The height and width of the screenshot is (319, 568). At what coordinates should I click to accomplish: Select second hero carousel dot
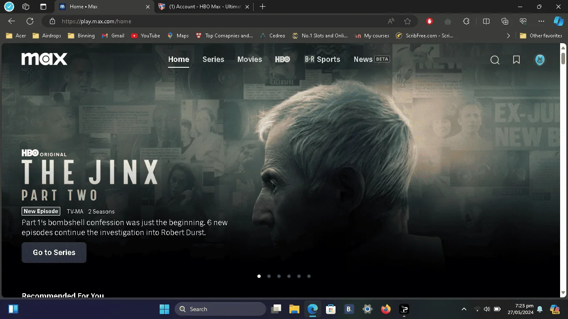tap(269, 276)
